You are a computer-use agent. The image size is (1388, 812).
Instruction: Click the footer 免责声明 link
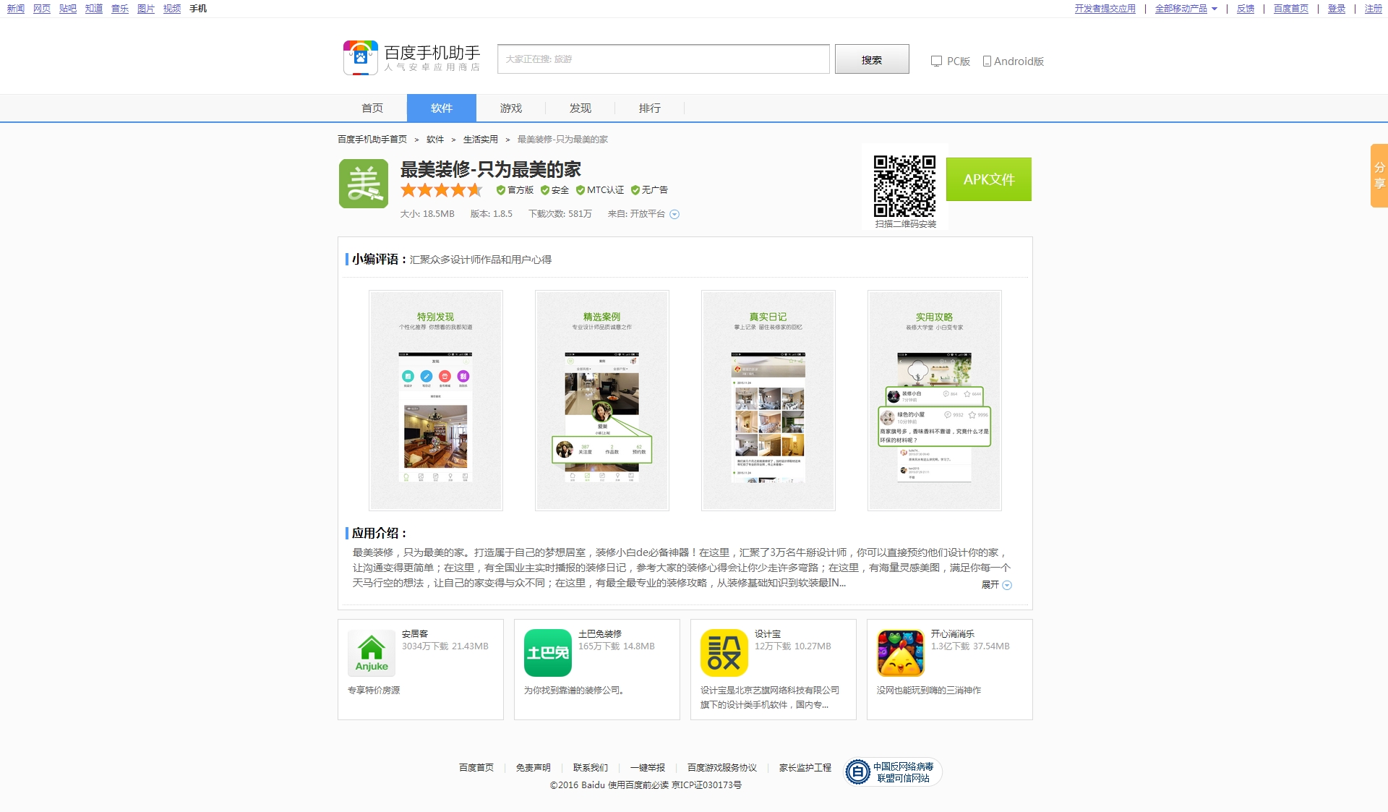[534, 768]
